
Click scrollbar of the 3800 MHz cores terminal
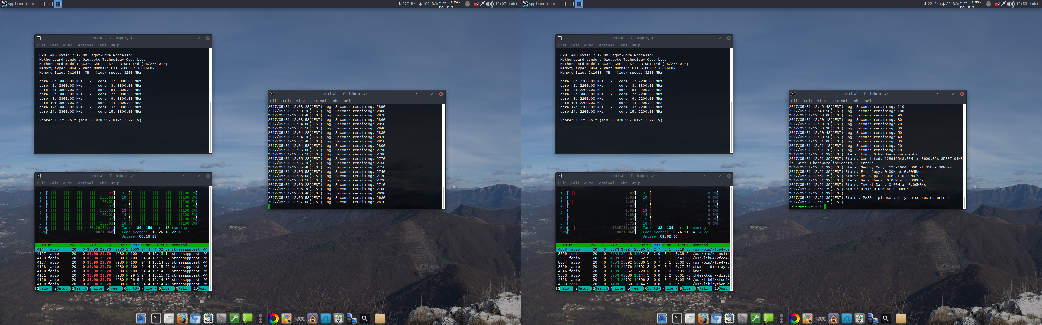[210, 100]
